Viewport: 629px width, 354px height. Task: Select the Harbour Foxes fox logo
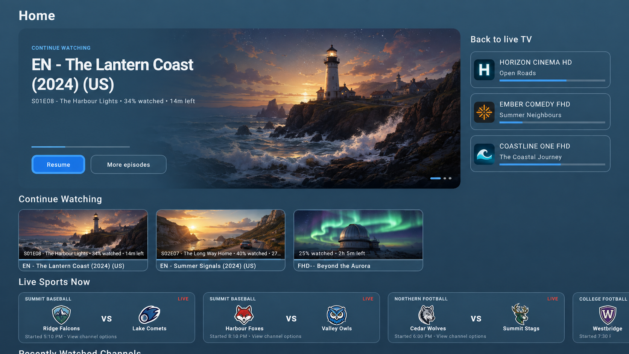[x=244, y=314]
